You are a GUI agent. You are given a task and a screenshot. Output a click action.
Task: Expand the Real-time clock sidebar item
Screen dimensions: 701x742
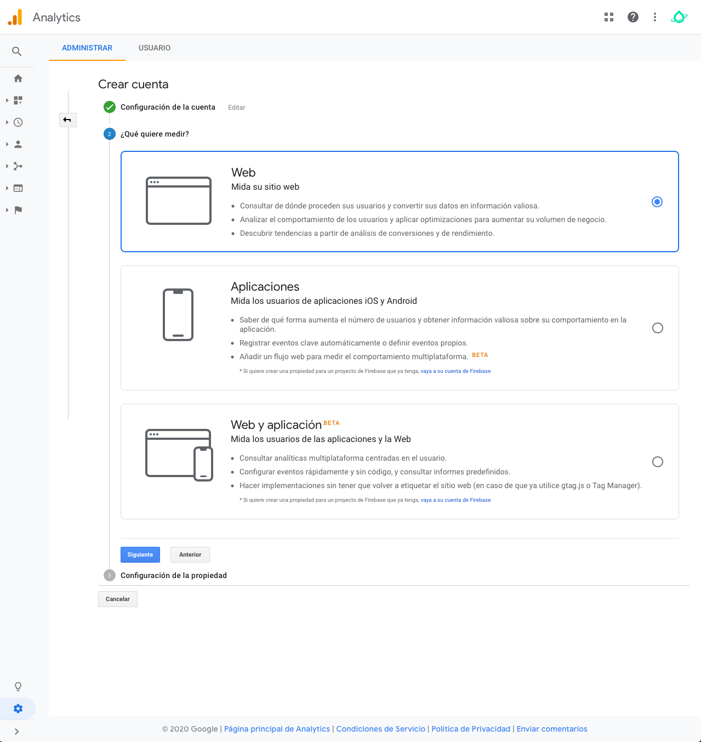pos(18,122)
